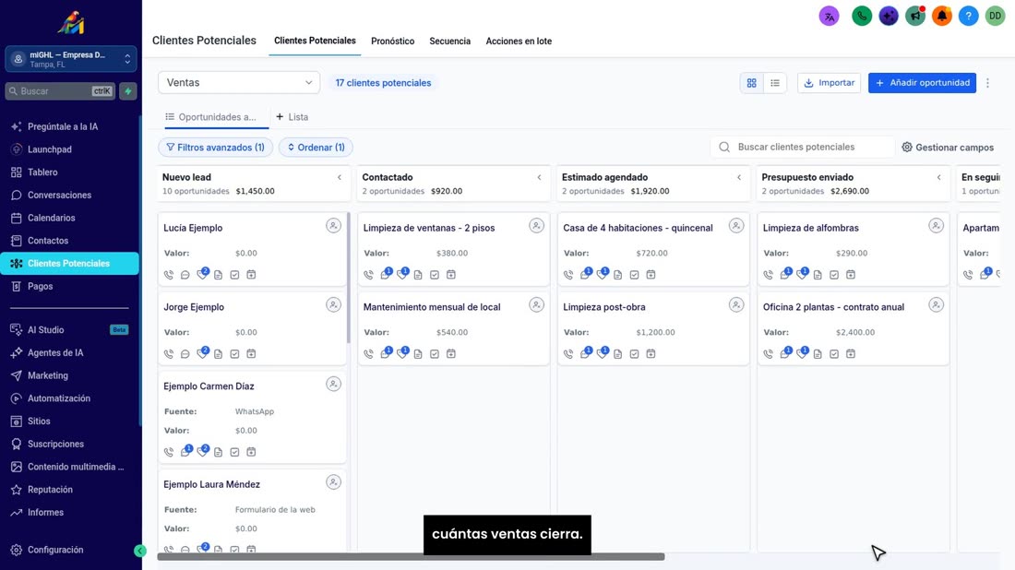Click the Añadir oportunidad button
This screenshot has height=570, width=1015.
[x=922, y=83]
